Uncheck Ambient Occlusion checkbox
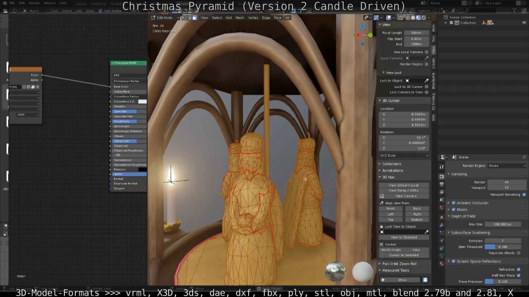This screenshot has width=529, height=297. coord(454,203)
